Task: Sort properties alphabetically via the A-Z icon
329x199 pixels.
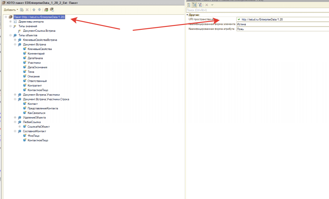Action: point(189,5)
